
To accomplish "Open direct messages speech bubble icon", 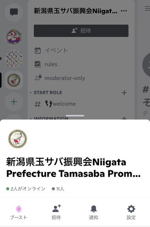I will point(14,12).
